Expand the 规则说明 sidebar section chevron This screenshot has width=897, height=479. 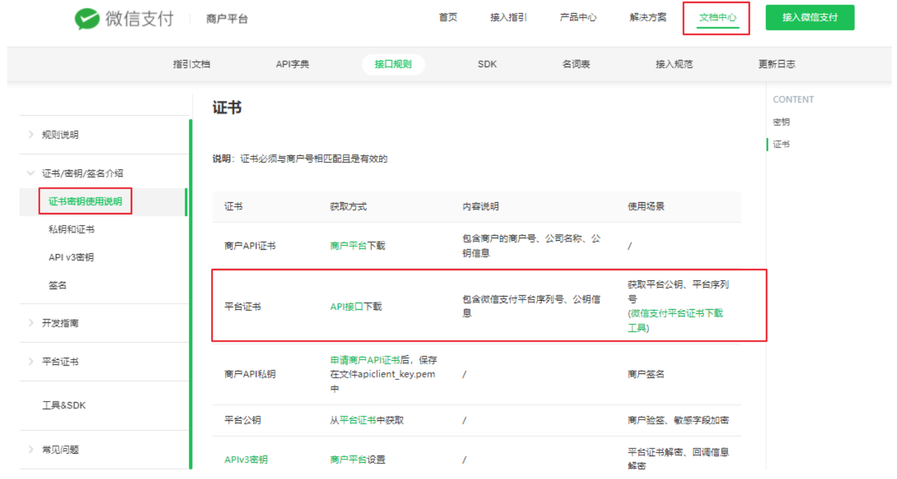[x=31, y=134]
